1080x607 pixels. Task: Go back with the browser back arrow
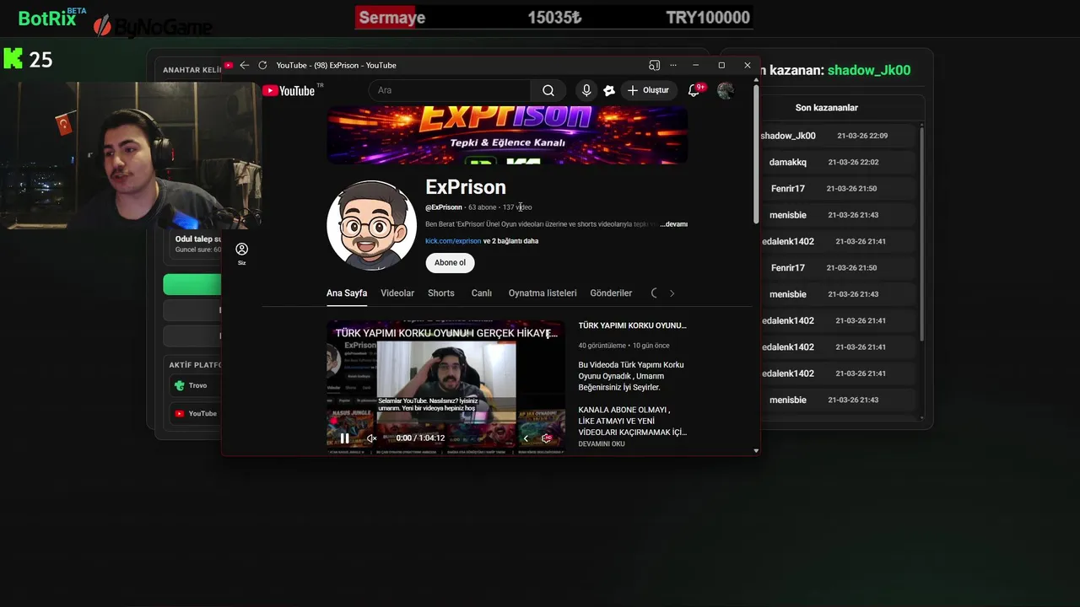(x=244, y=65)
